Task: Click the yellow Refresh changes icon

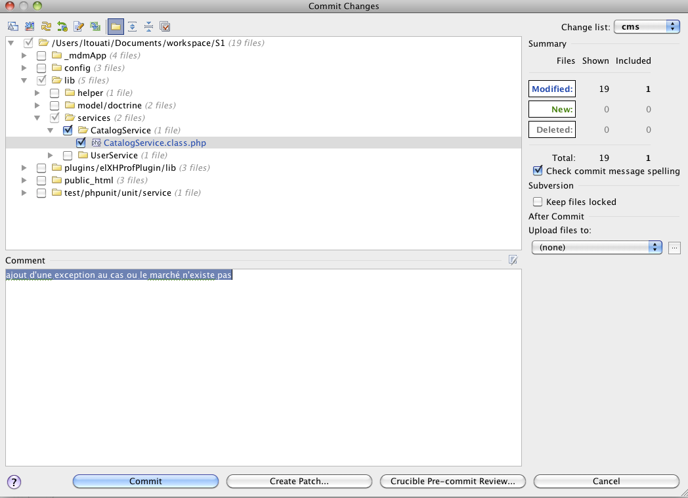Action: [46, 26]
